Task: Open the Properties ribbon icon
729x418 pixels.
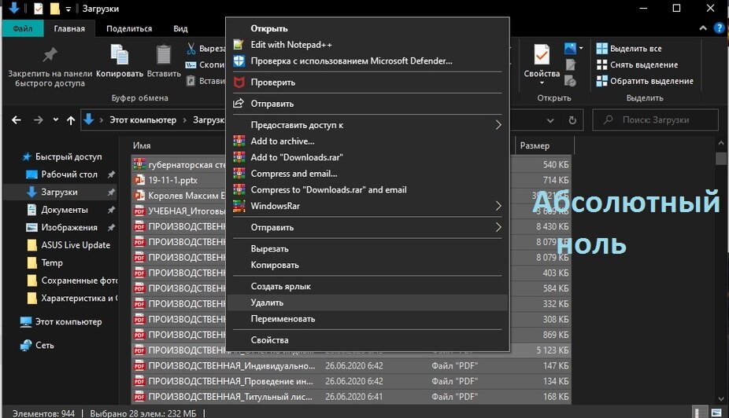Action: point(542,54)
